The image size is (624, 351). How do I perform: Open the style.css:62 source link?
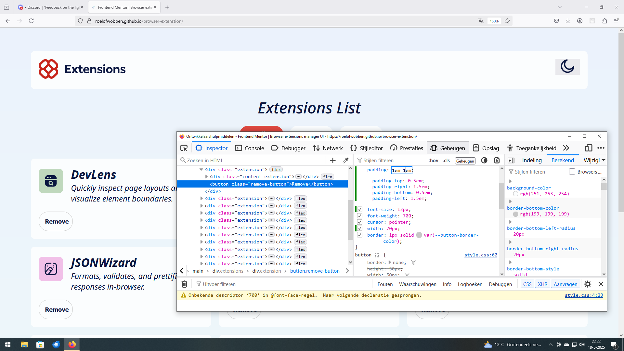(481, 255)
